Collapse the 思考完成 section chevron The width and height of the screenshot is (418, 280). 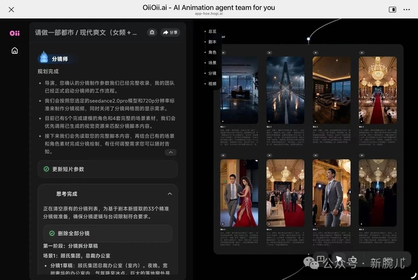[x=169, y=194]
